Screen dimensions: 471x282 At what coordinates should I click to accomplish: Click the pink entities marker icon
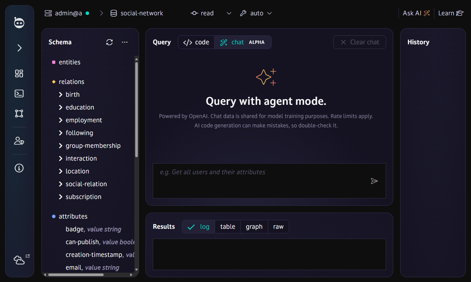54,62
